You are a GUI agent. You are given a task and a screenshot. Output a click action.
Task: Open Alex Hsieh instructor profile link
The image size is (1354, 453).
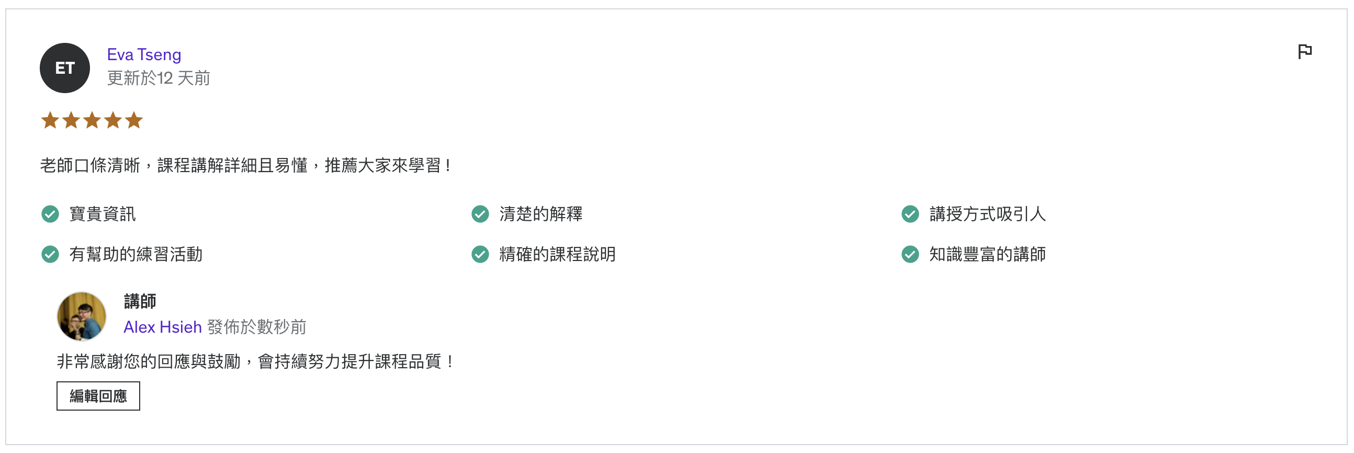click(162, 327)
